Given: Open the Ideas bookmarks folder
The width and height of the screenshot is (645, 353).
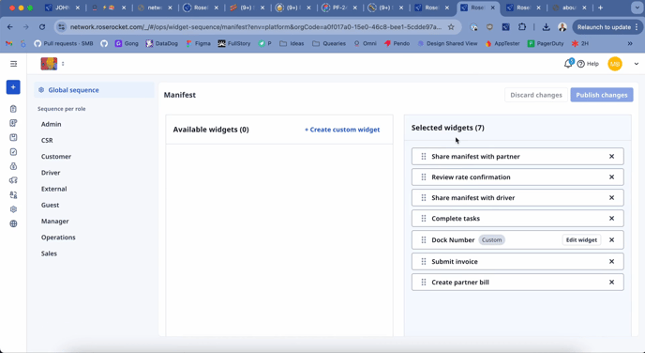Looking at the screenshot, I should click(x=292, y=43).
